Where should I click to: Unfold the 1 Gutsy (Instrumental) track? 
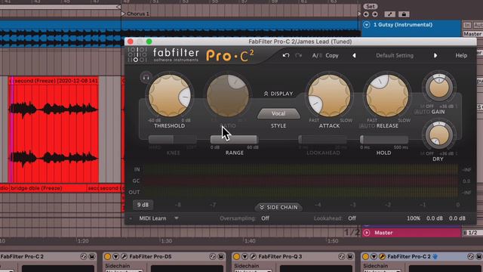point(366,25)
